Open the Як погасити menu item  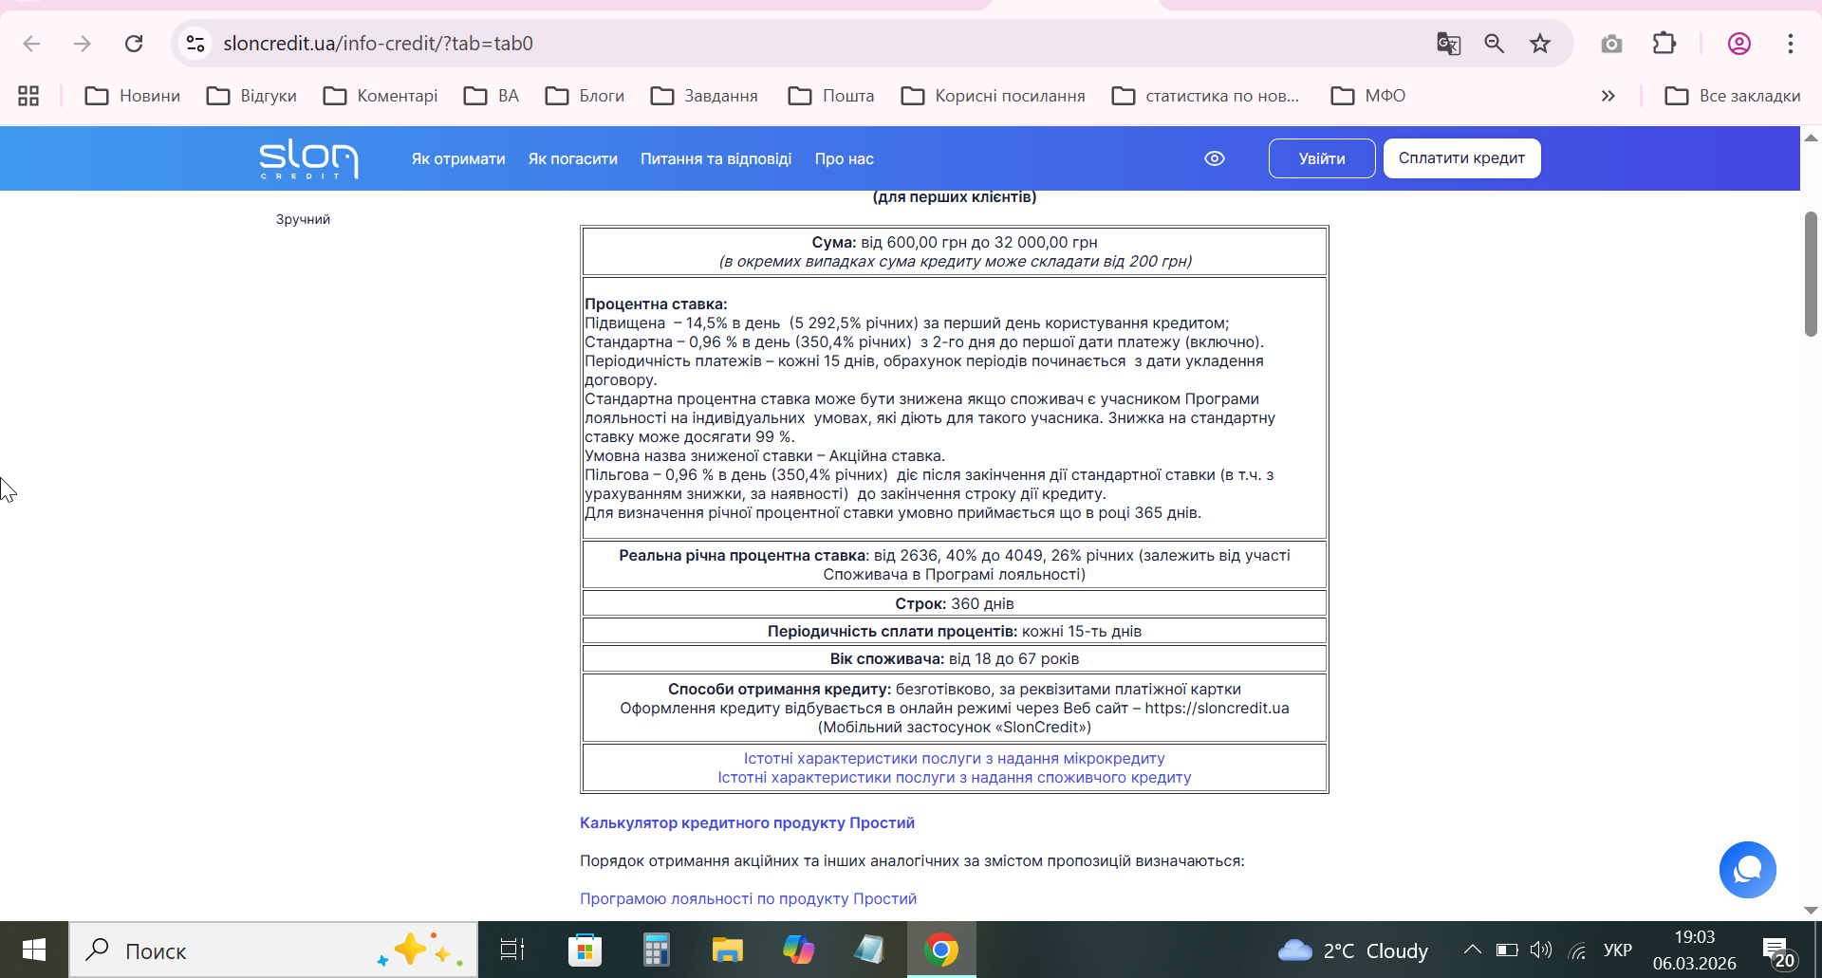[573, 159]
